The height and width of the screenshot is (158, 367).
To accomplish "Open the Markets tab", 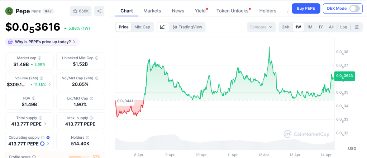I will pyautogui.click(x=152, y=11).
